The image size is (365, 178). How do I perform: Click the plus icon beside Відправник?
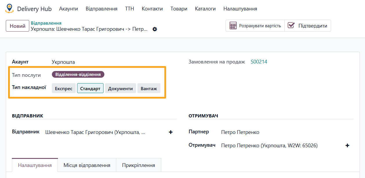pyautogui.click(x=171, y=132)
